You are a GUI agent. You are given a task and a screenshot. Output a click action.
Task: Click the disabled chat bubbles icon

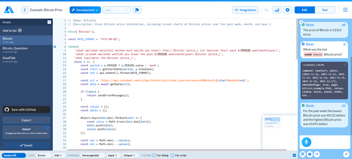(266, 10)
